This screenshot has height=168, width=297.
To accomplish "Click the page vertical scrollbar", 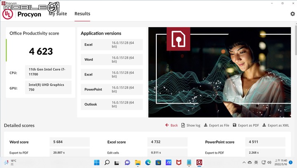I will pos(296,40).
